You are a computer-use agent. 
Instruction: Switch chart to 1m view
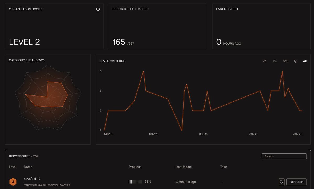coord(274,61)
